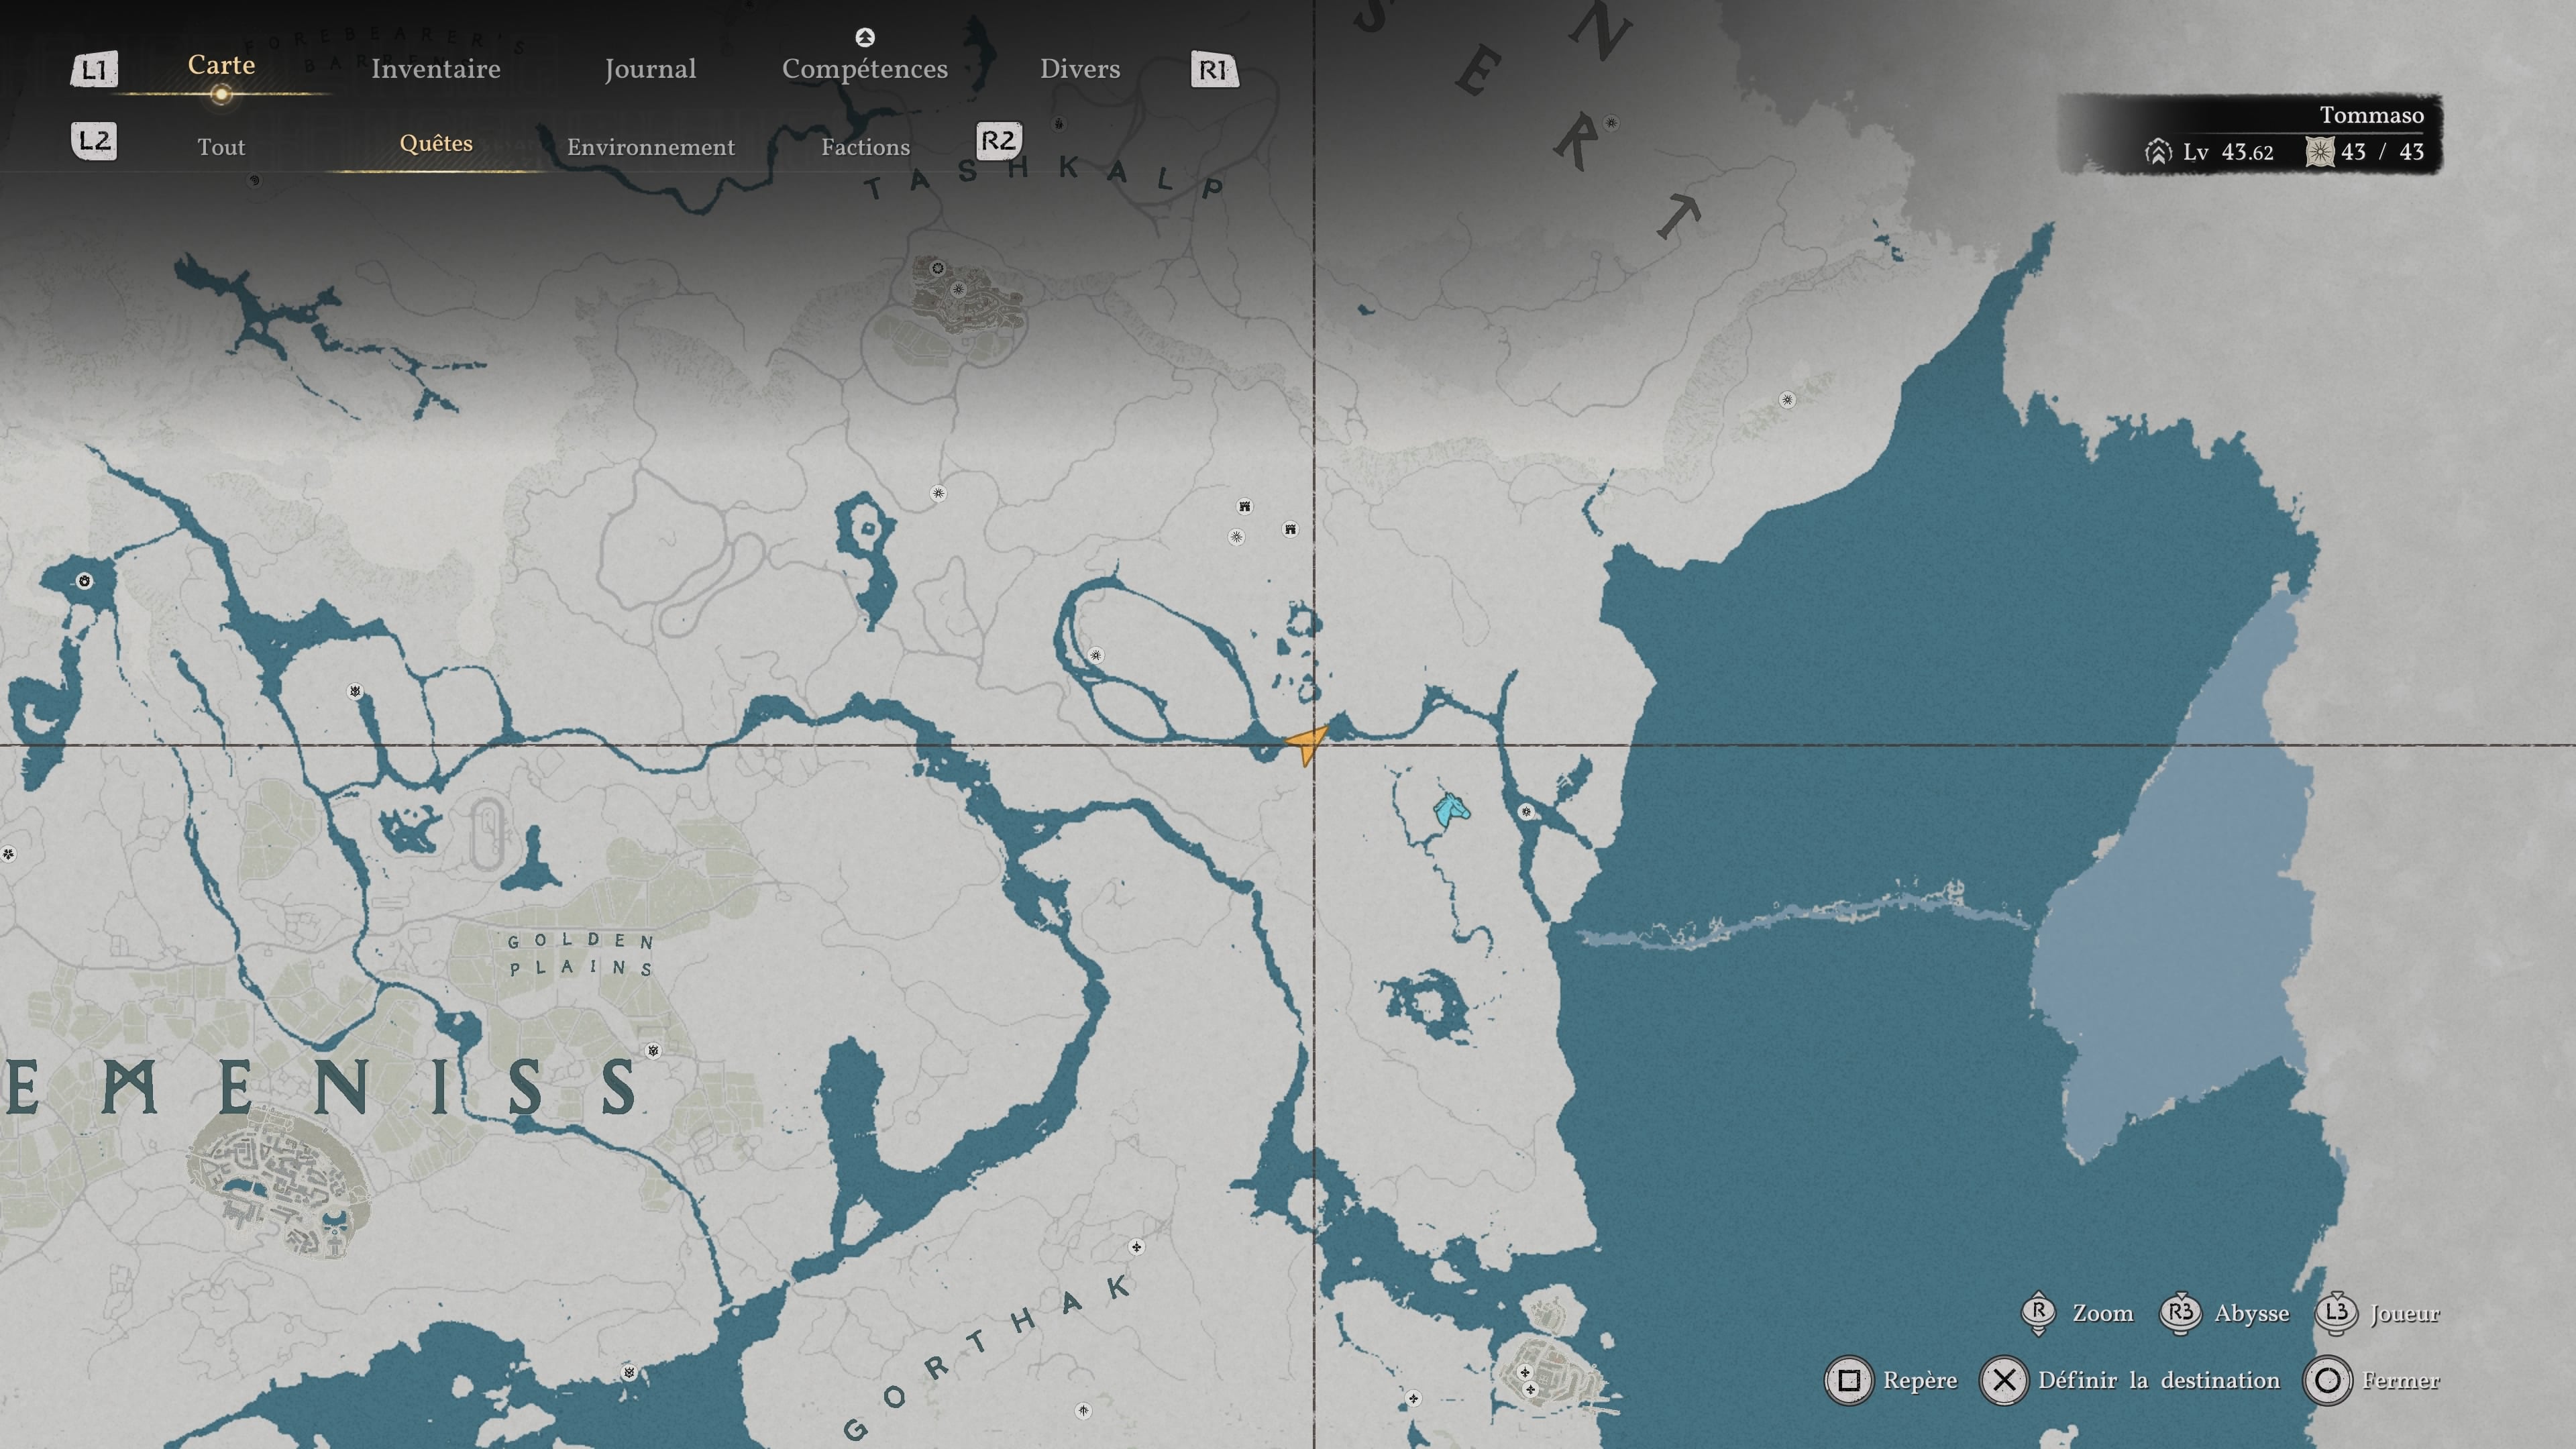Filter the map by Factions

click(x=866, y=147)
